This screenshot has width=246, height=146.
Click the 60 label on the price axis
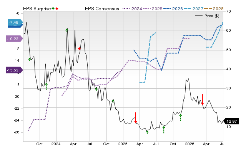point(228,31)
